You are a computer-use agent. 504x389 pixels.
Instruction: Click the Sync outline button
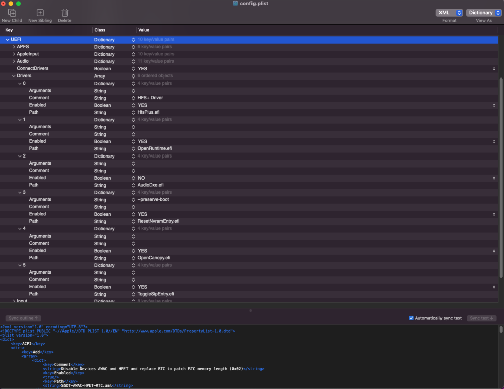coord(23,318)
